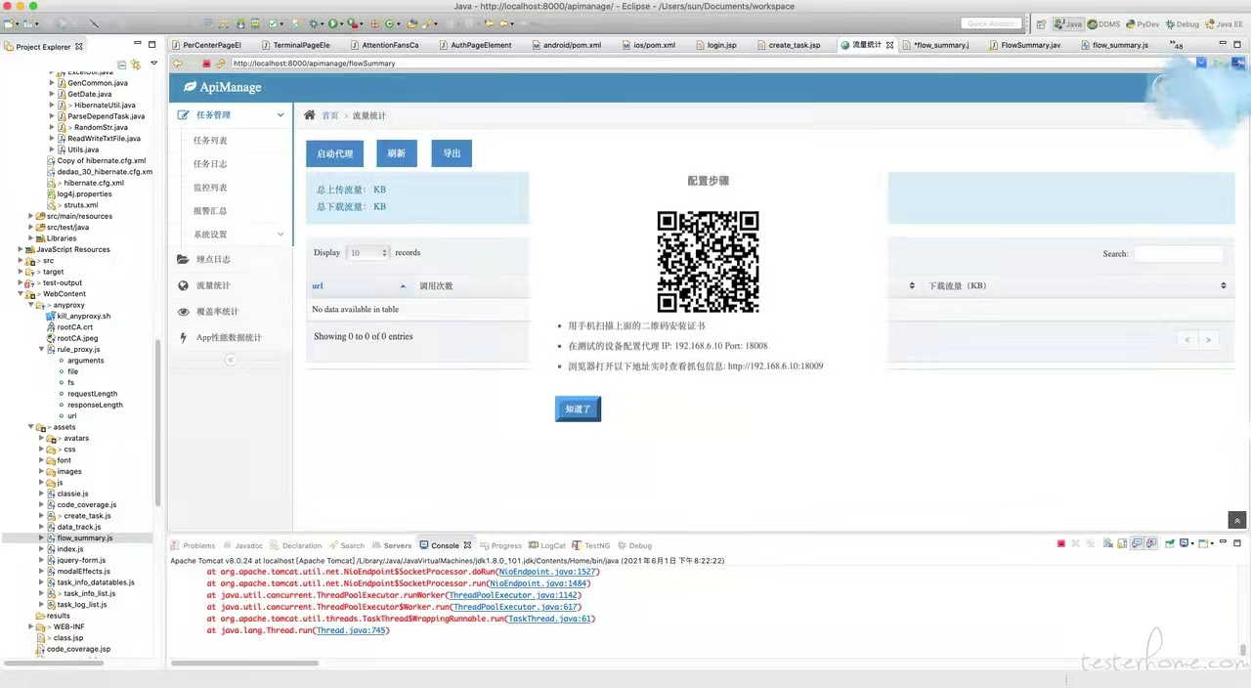Click the Refresh icon in the internal browser bar
The height and width of the screenshot is (688, 1251).
point(221,64)
